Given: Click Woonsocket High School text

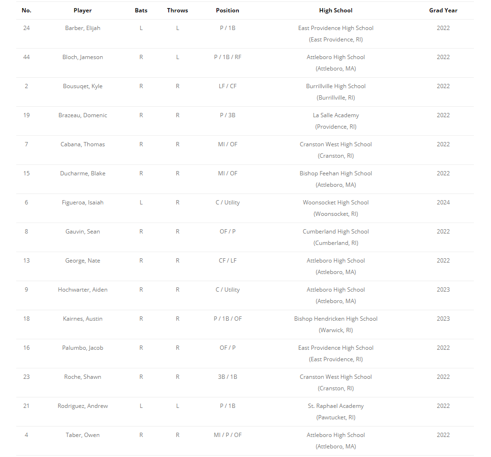Looking at the screenshot, I should [336, 203].
